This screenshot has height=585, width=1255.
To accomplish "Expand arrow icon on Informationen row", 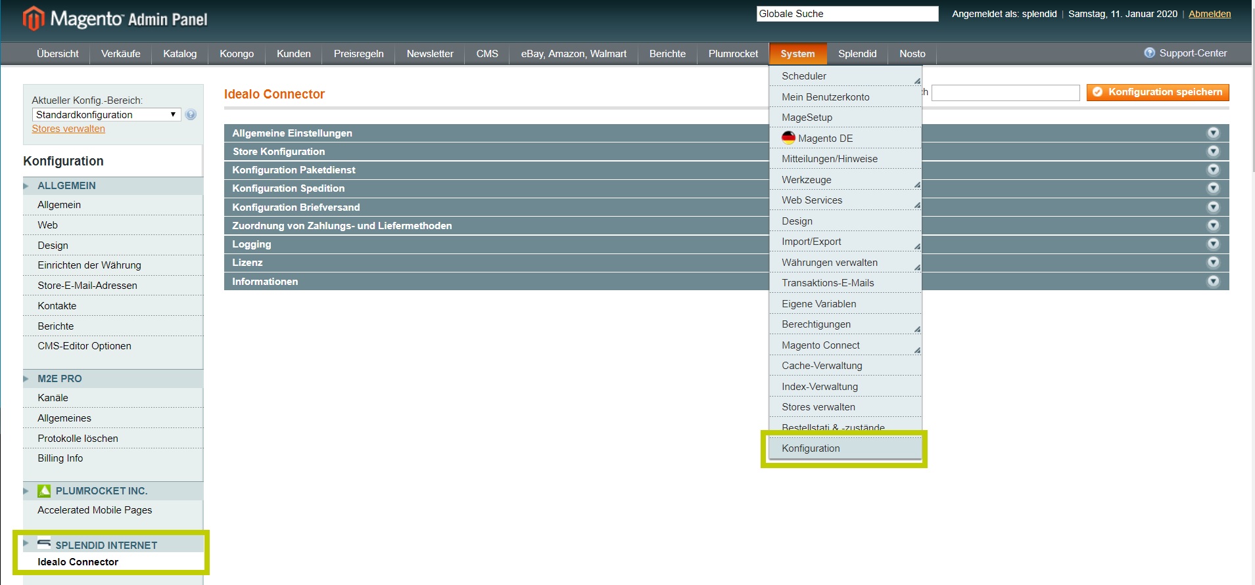I will (1214, 281).
